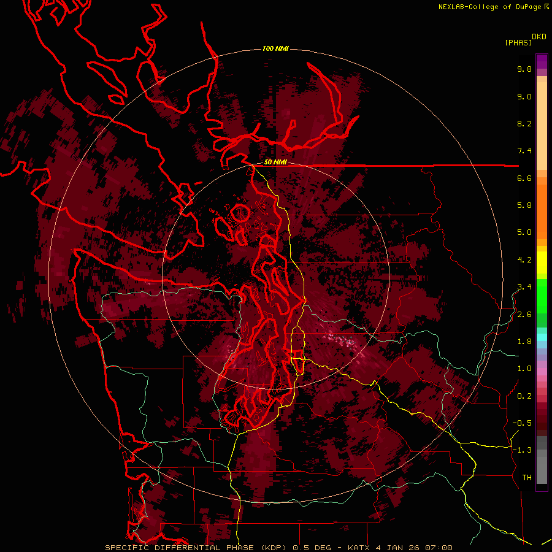Click the 9.0 color scale value
This screenshot has height=552, width=552.
(524, 97)
